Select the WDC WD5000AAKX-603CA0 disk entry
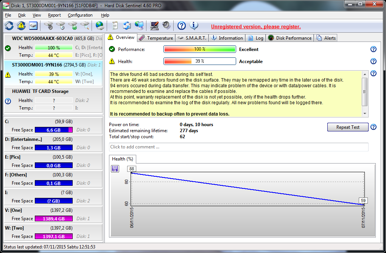 (53, 47)
